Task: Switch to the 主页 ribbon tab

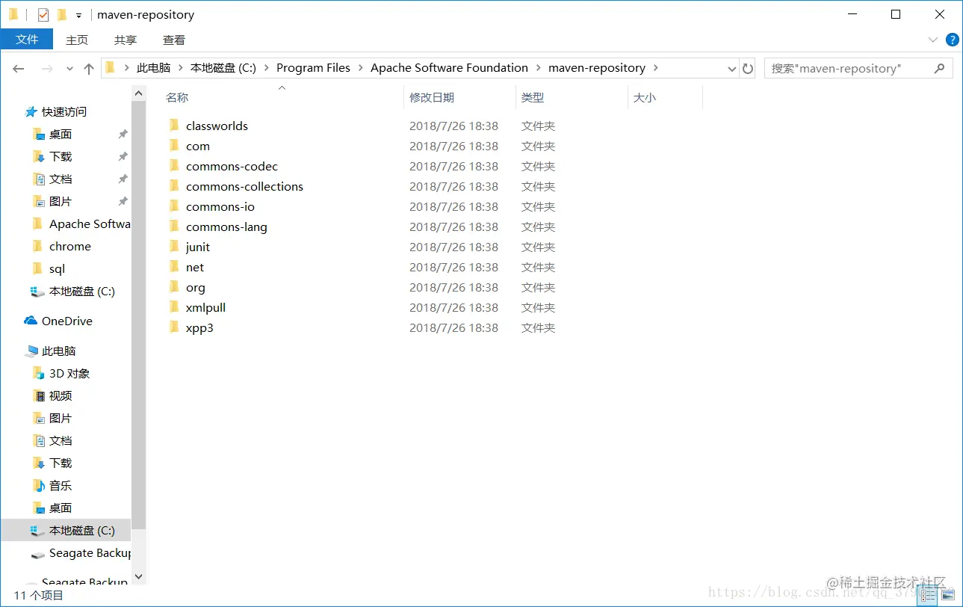Action: 77,40
